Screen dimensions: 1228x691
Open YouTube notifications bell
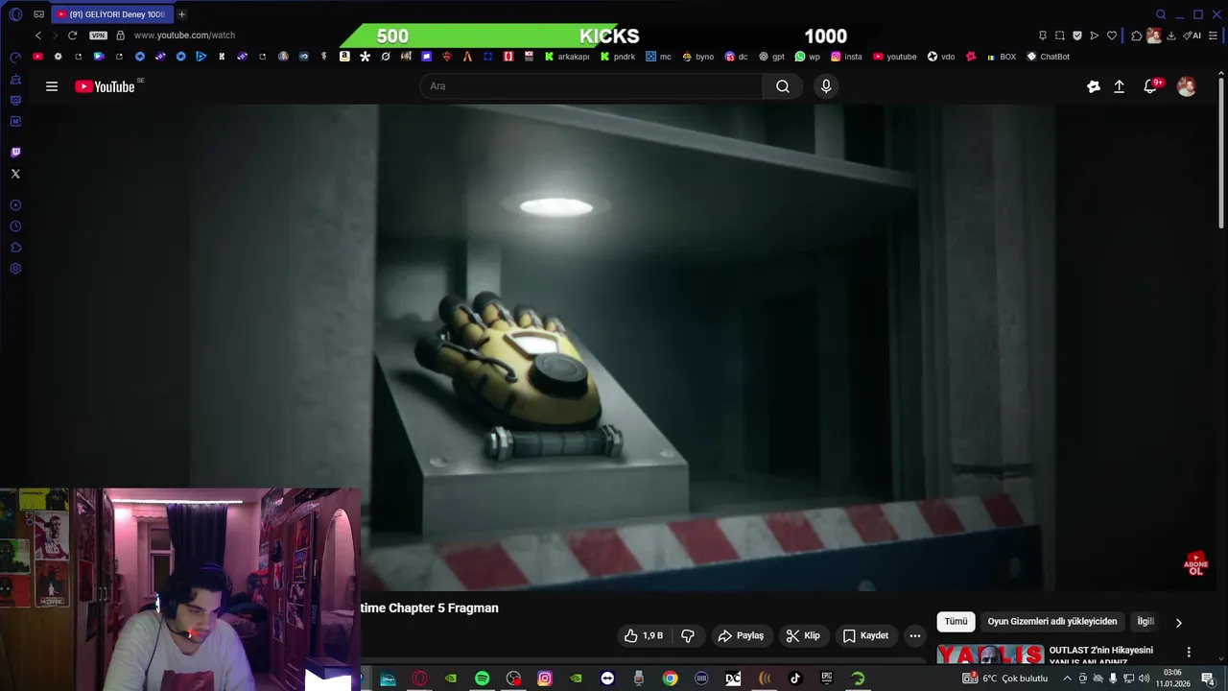[1150, 86]
